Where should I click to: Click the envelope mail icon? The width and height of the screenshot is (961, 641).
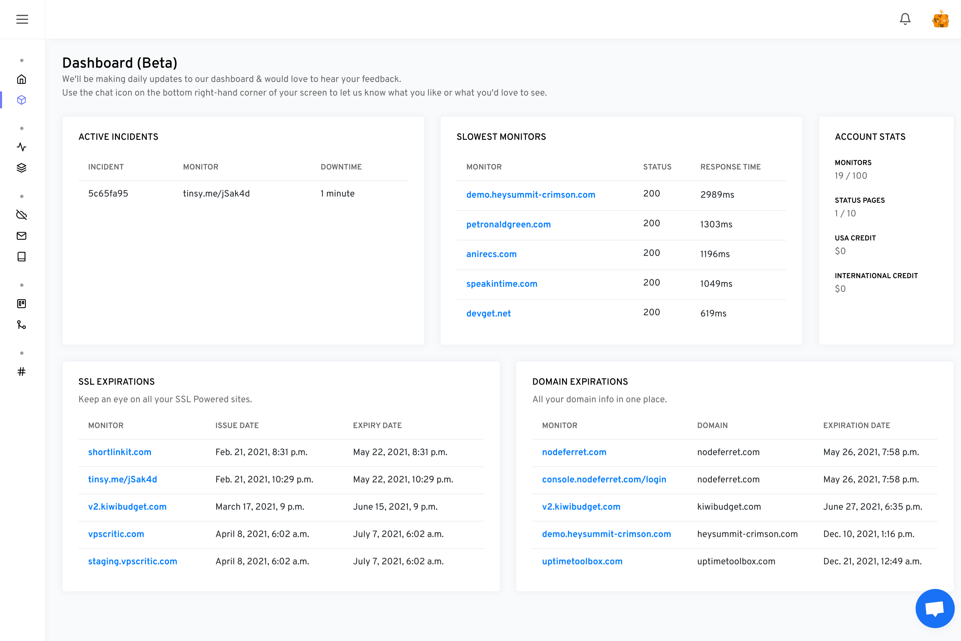pyautogui.click(x=22, y=236)
